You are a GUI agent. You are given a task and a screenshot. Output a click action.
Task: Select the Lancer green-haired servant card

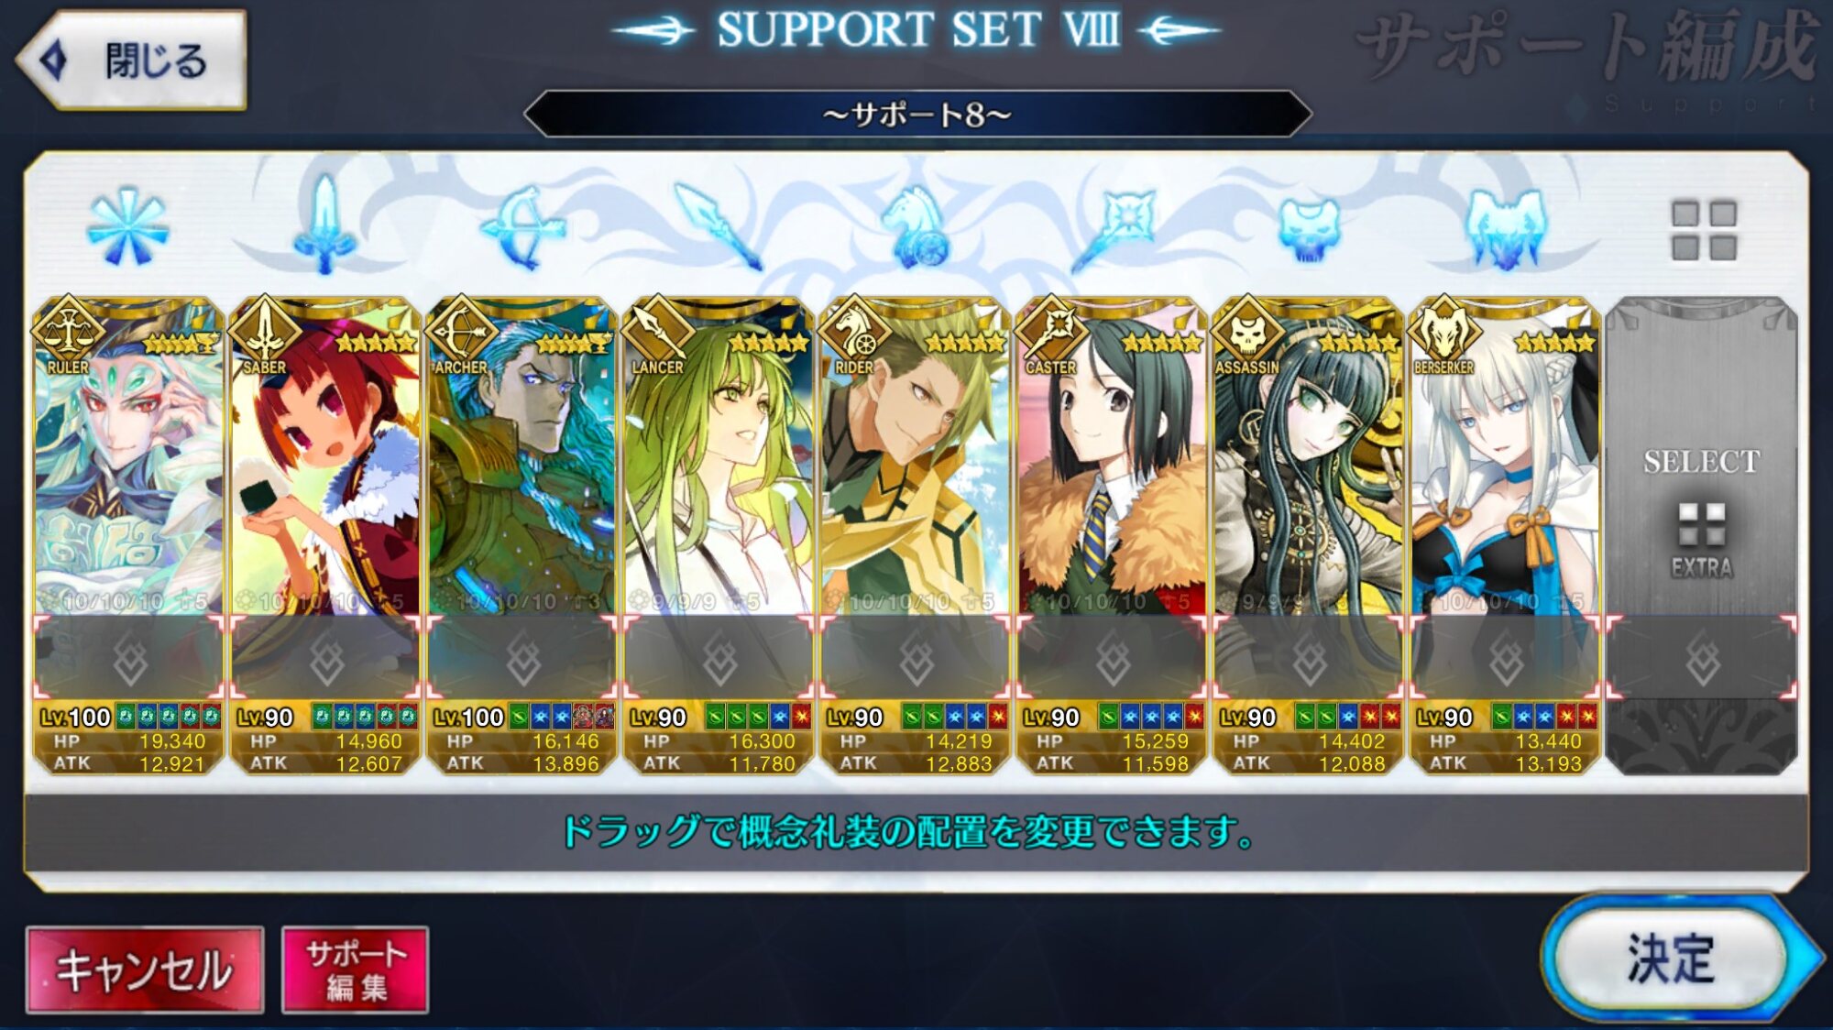[x=718, y=458]
